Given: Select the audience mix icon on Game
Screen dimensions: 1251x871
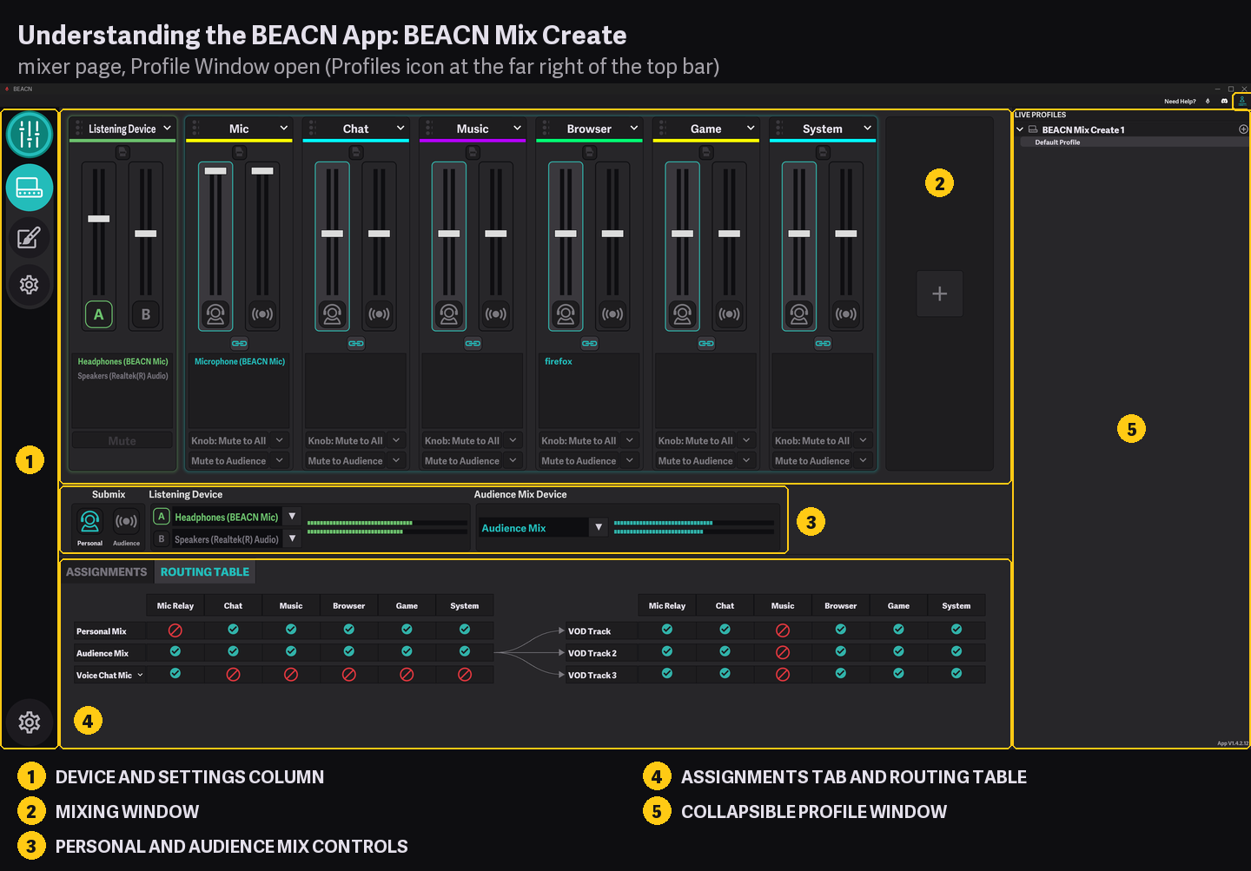Looking at the screenshot, I should click(730, 314).
